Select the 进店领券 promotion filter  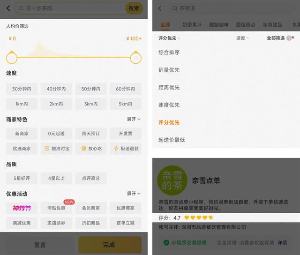tap(56, 223)
